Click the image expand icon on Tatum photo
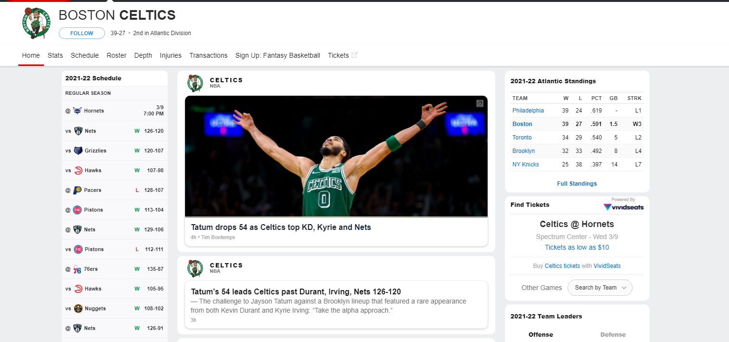This screenshot has height=342, width=729. point(480,103)
